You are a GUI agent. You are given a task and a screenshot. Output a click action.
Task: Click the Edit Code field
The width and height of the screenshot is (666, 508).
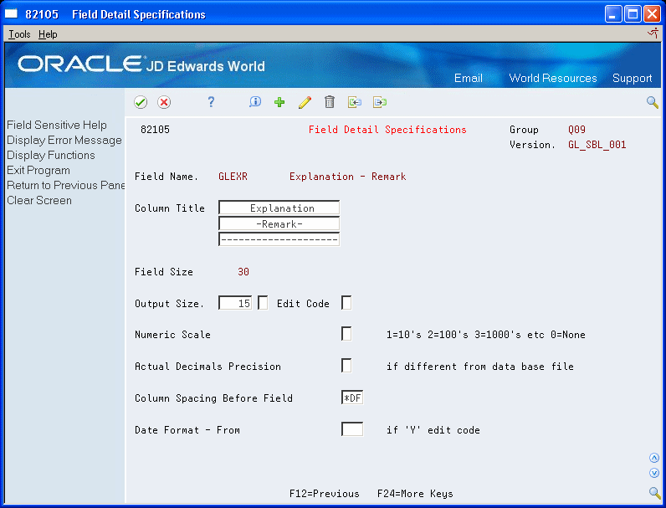[346, 303]
